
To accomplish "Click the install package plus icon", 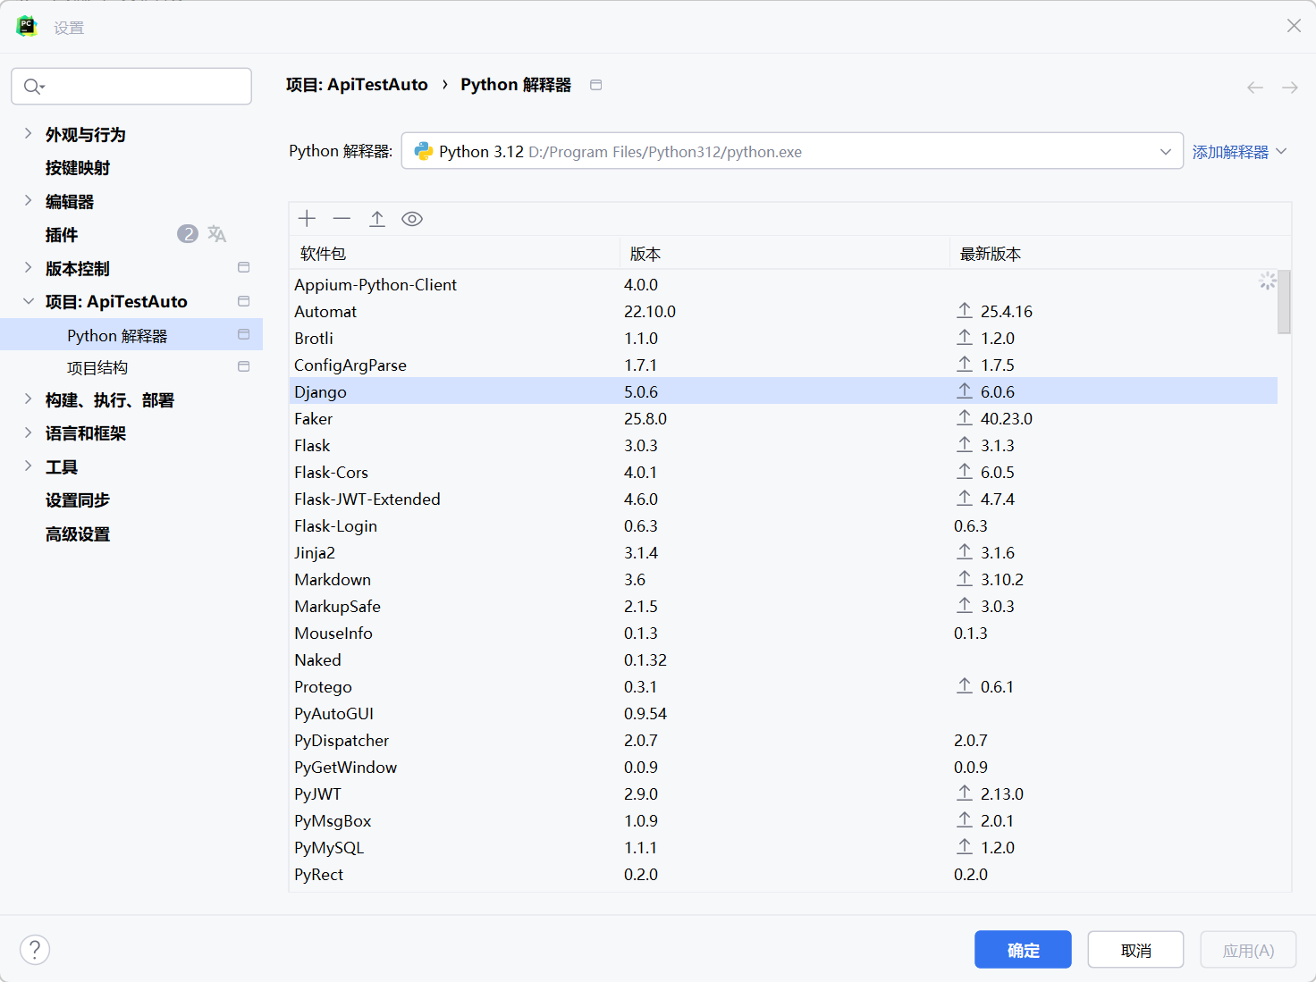I will click(308, 219).
